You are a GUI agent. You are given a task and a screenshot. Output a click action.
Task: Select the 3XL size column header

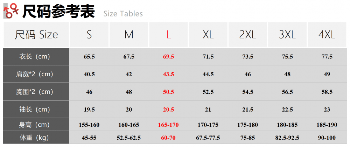[x=287, y=35]
